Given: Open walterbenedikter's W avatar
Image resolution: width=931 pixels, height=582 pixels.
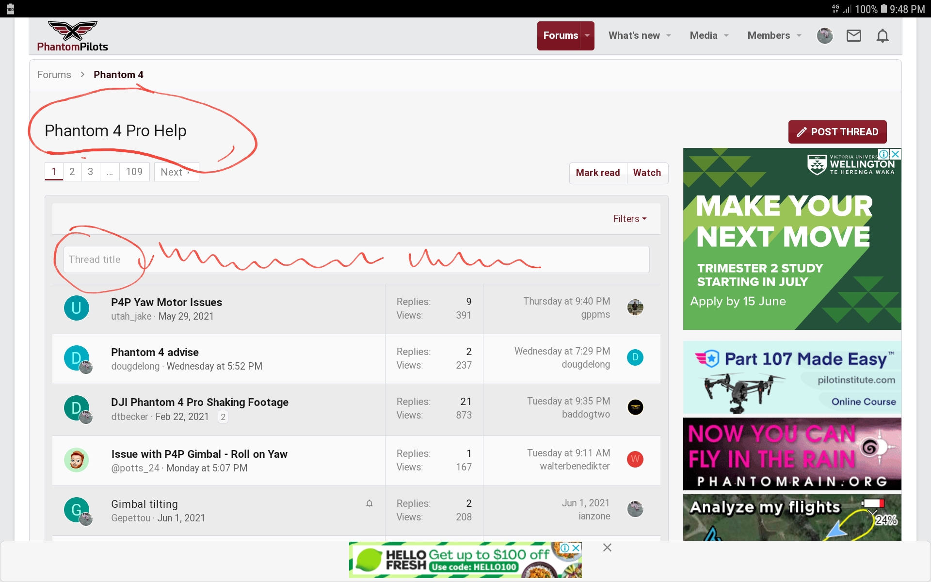Looking at the screenshot, I should point(635,459).
